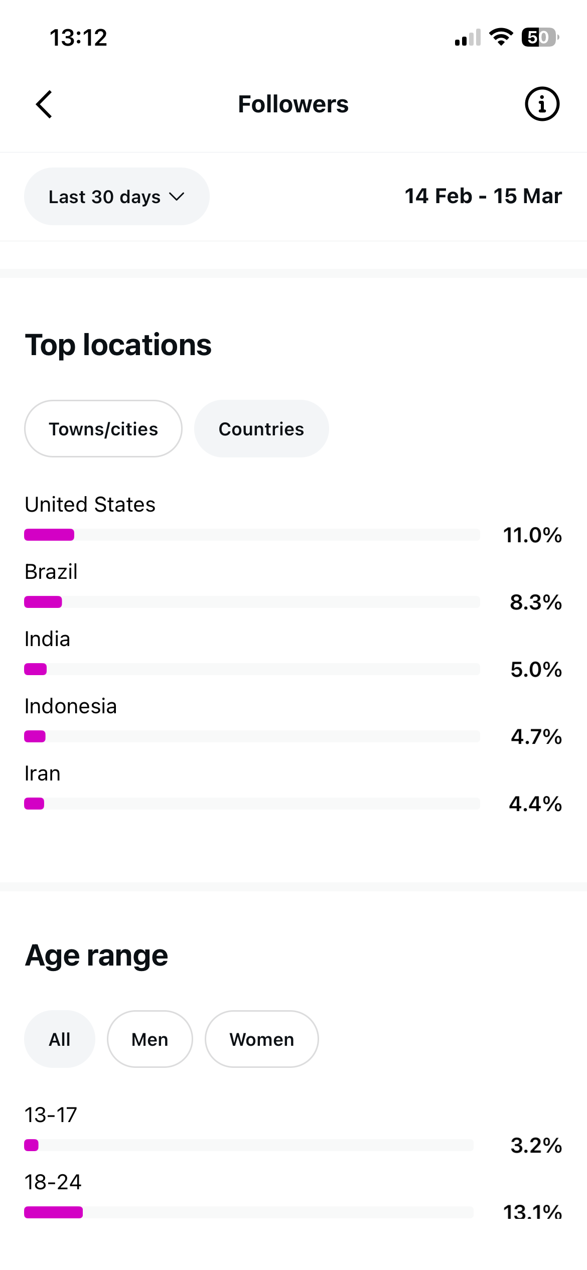Viewport: 587px width, 1270px height.
Task: Tap the 13-17 age range label
Action: pos(51,1115)
